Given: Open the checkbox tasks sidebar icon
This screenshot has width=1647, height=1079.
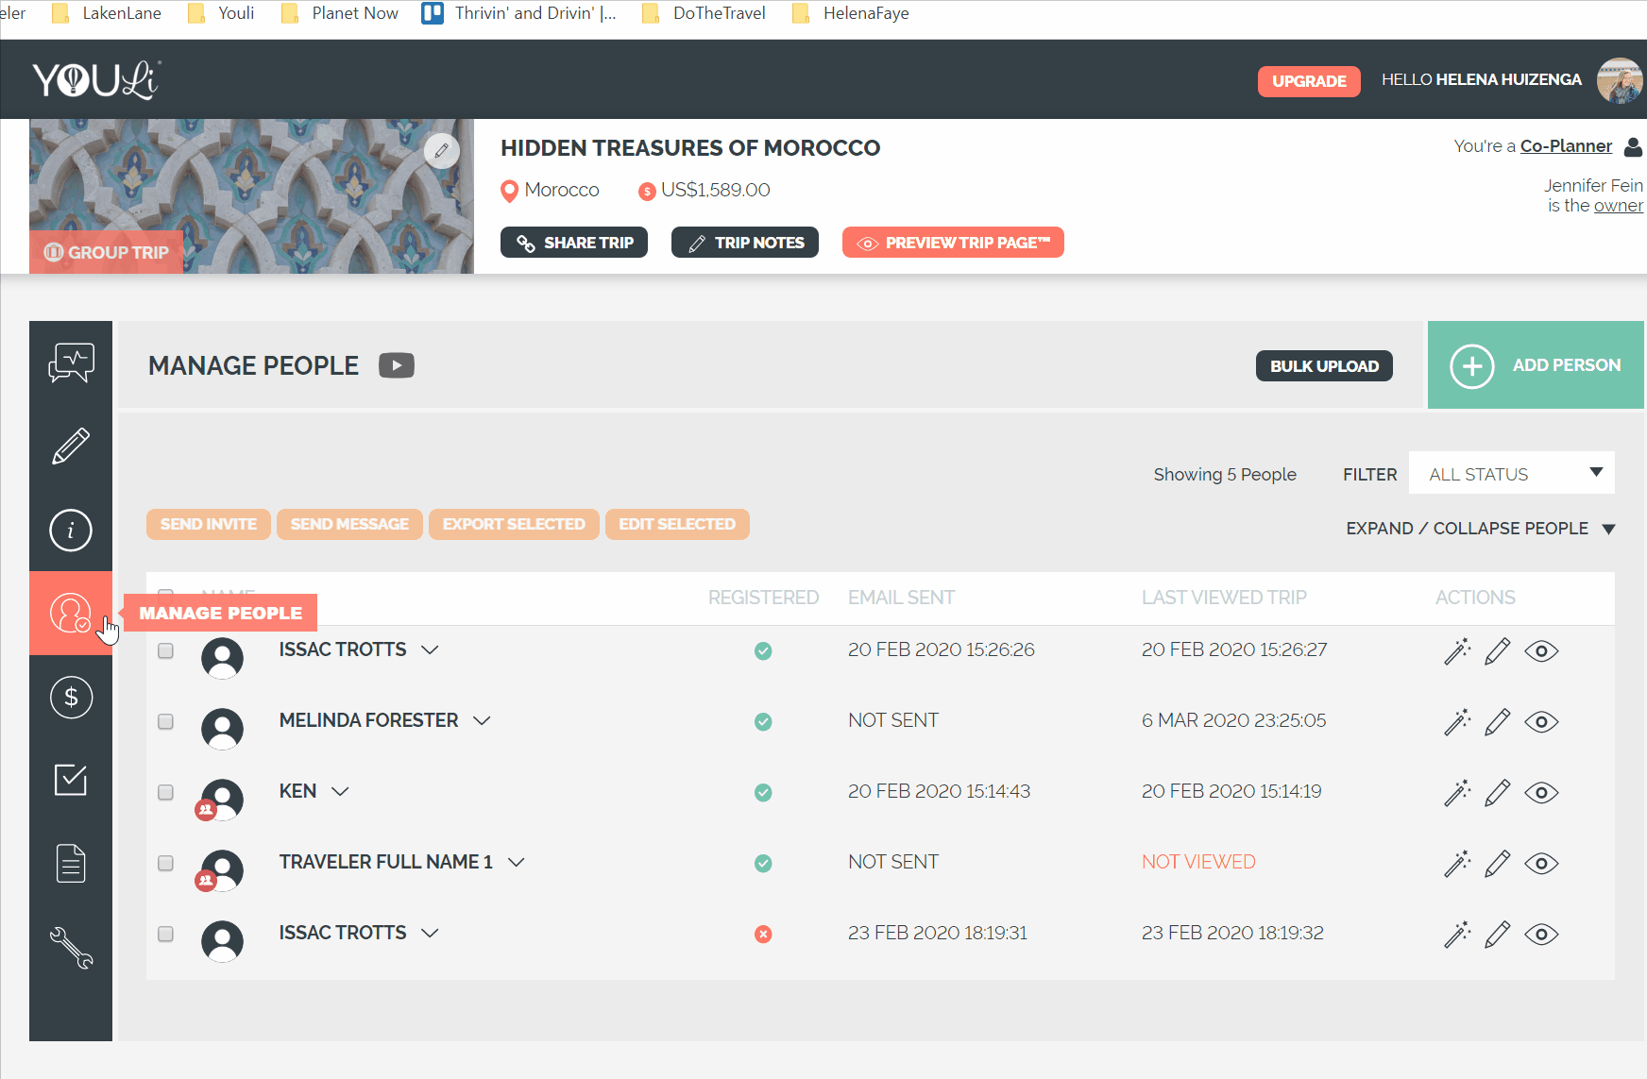Looking at the screenshot, I should 71,780.
